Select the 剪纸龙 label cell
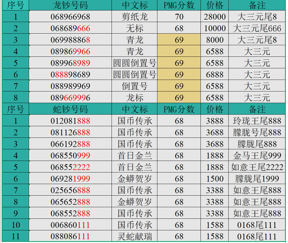The height and width of the screenshot is (243, 288). [x=134, y=17]
